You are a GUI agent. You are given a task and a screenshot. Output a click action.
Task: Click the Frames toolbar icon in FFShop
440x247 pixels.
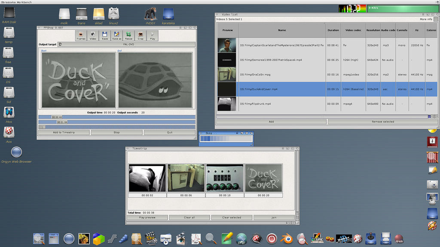[81, 35]
